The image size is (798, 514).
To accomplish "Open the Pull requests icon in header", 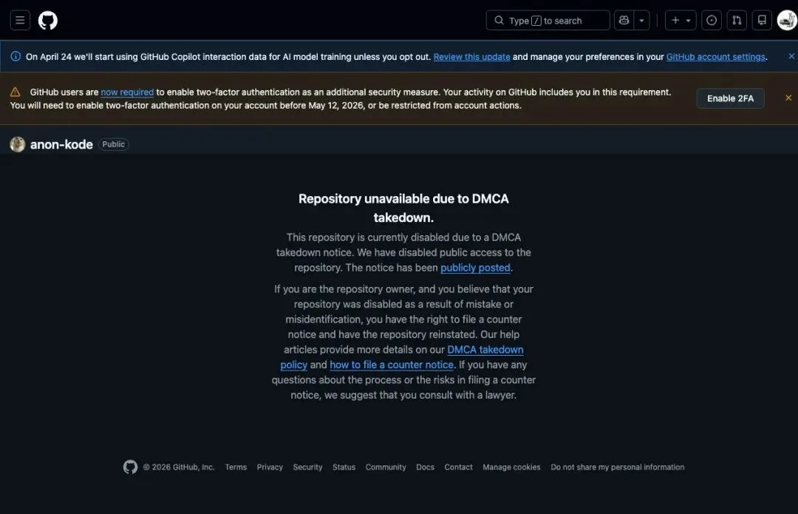I will (737, 21).
